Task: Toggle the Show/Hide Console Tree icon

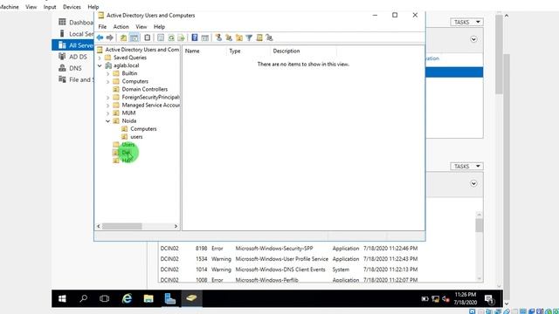Action: 134,38
